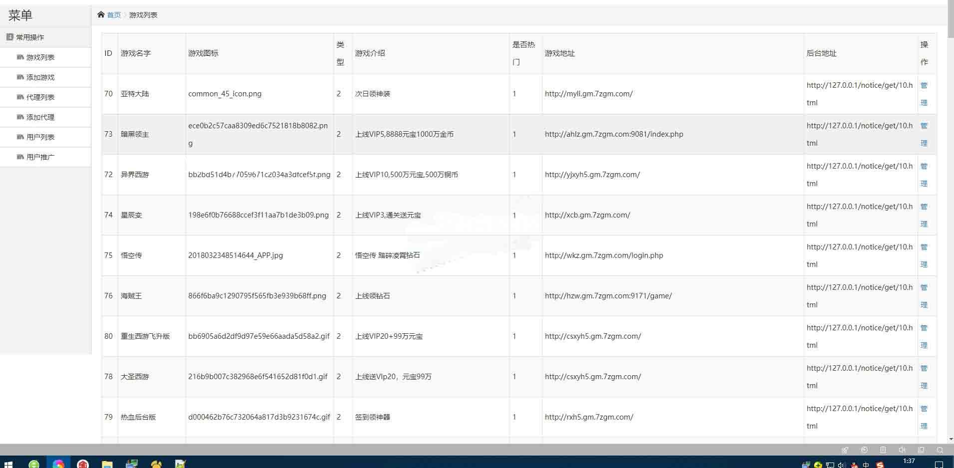This screenshot has height=468, width=954.
Task: Open 游戏列表 in the sidebar menu
Action: (40, 57)
